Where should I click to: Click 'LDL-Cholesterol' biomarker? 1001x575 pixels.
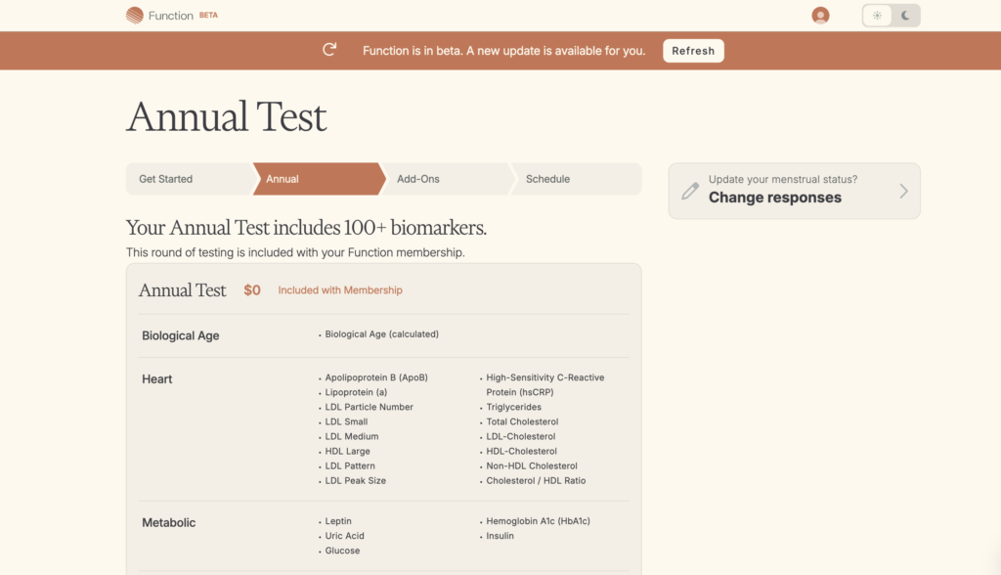pos(521,436)
